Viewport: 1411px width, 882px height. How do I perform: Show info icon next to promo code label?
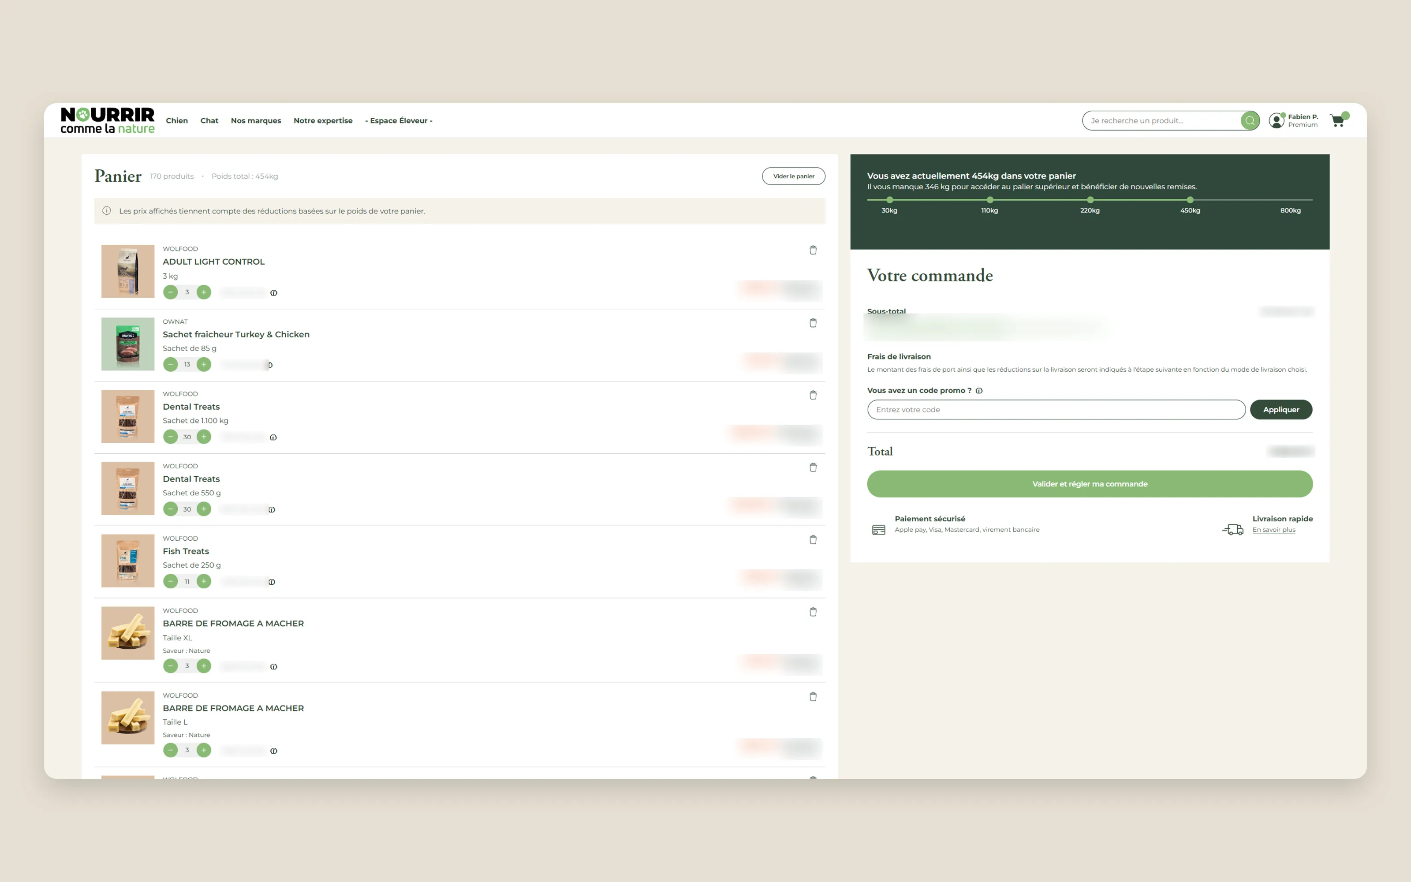click(979, 391)
